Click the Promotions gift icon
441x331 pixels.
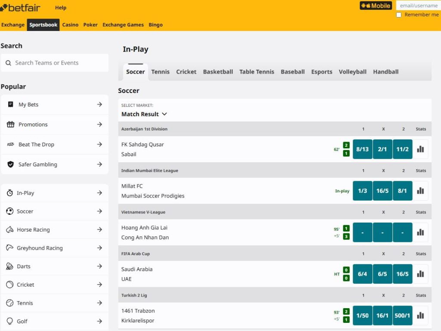10,124
